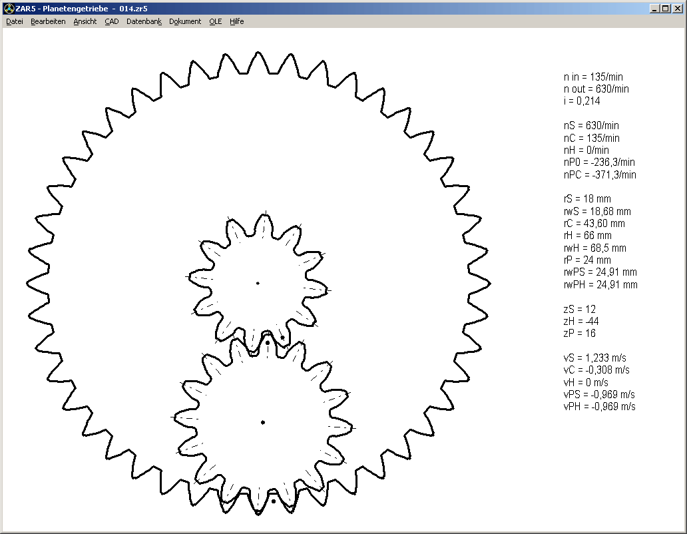Open the Ansicht menu
This screenshot has height=534, width=687.
pyautogui.click(x=85, y=21)
